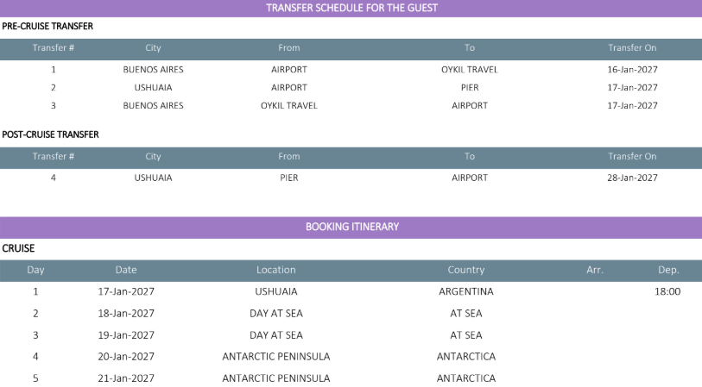Select the Dep. column header
This screenshot has height=387, width=702.
pyautogui.click(x=668, y=270)
